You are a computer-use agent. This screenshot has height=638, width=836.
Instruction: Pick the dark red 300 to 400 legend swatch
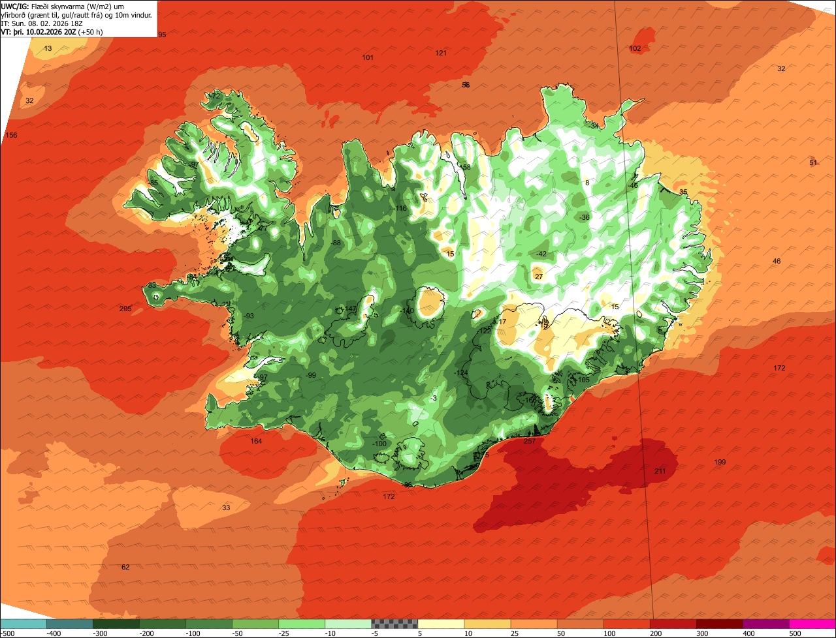[x=720, y=624]
